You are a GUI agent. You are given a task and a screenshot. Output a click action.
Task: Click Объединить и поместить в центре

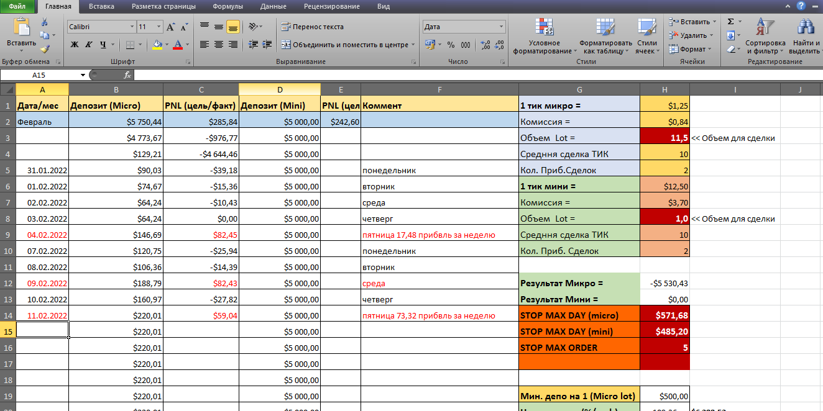coord(345,45)
